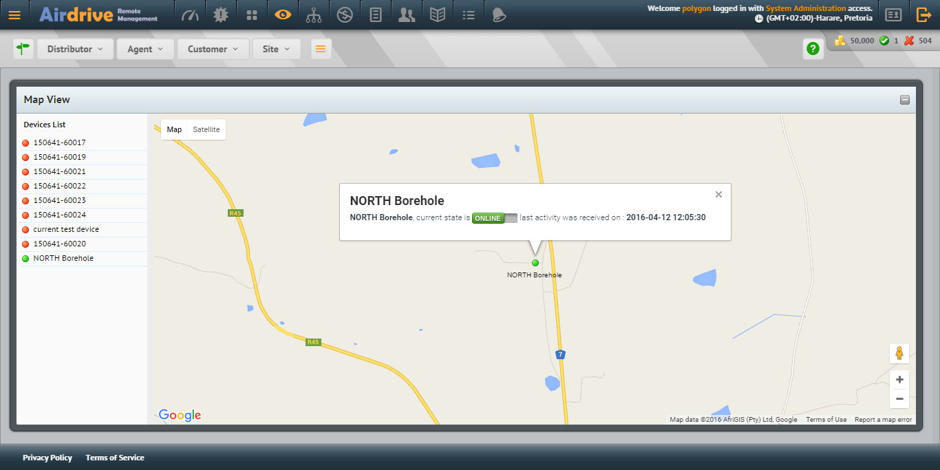
Task: Open the footer Terms of Service link
Action: coord(115,458)
